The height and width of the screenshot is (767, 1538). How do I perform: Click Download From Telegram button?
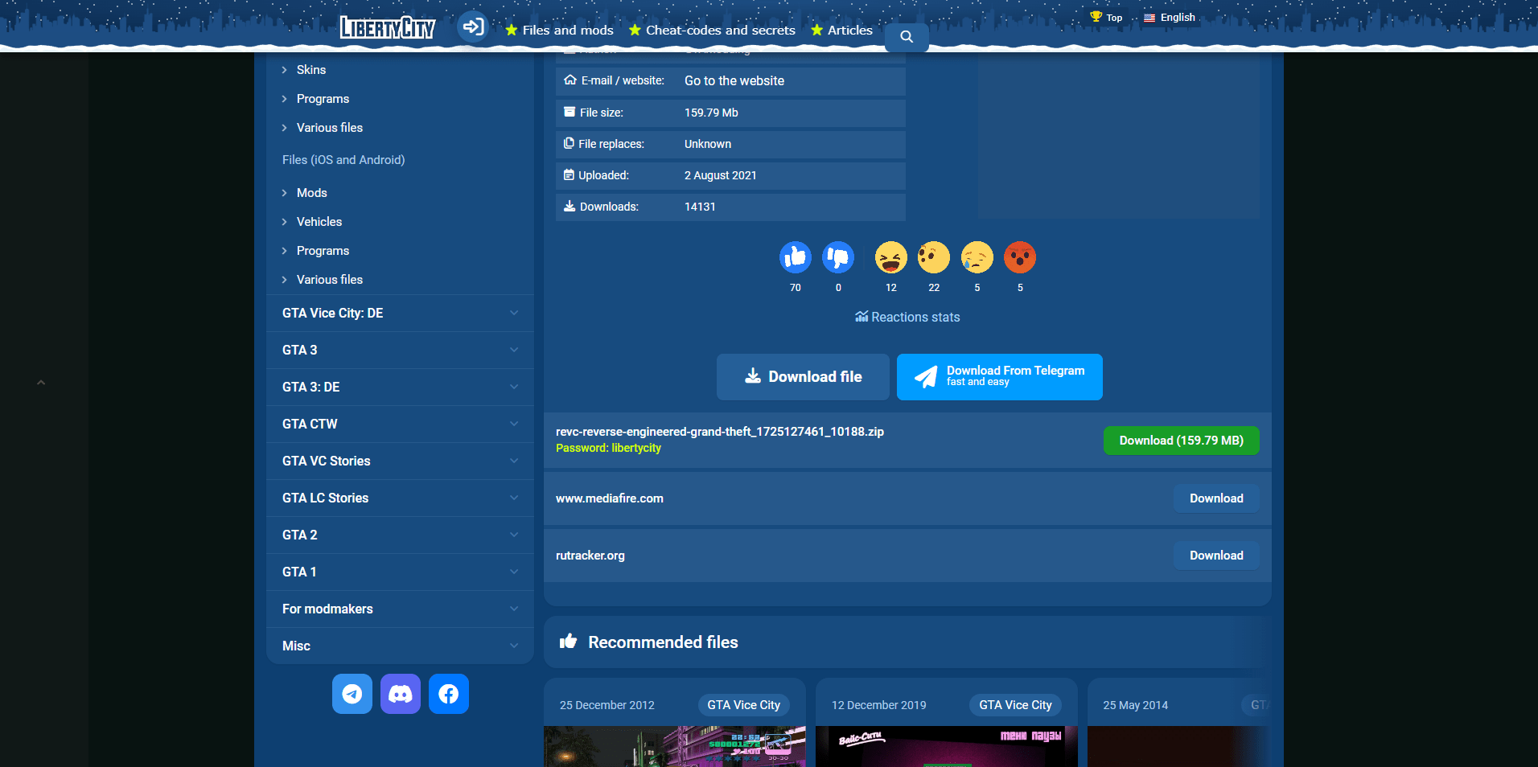pos(1000,377)
